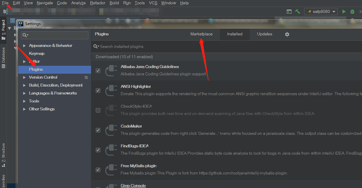The width and height of the screenshot is (362, 188).
Task: Open the Structure tool window
Action: (x=3, y=155)
